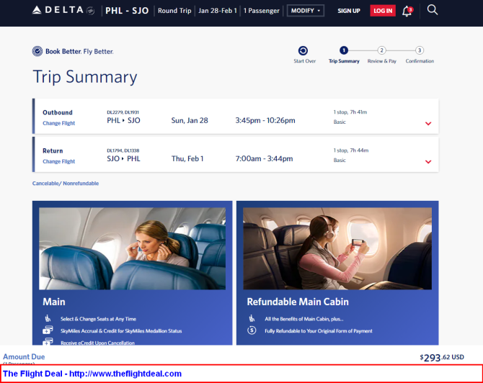Viewport: 483px width, 383px height.
Task: Click return time 7:00am - 3:44pm
Action: [264, 158]
